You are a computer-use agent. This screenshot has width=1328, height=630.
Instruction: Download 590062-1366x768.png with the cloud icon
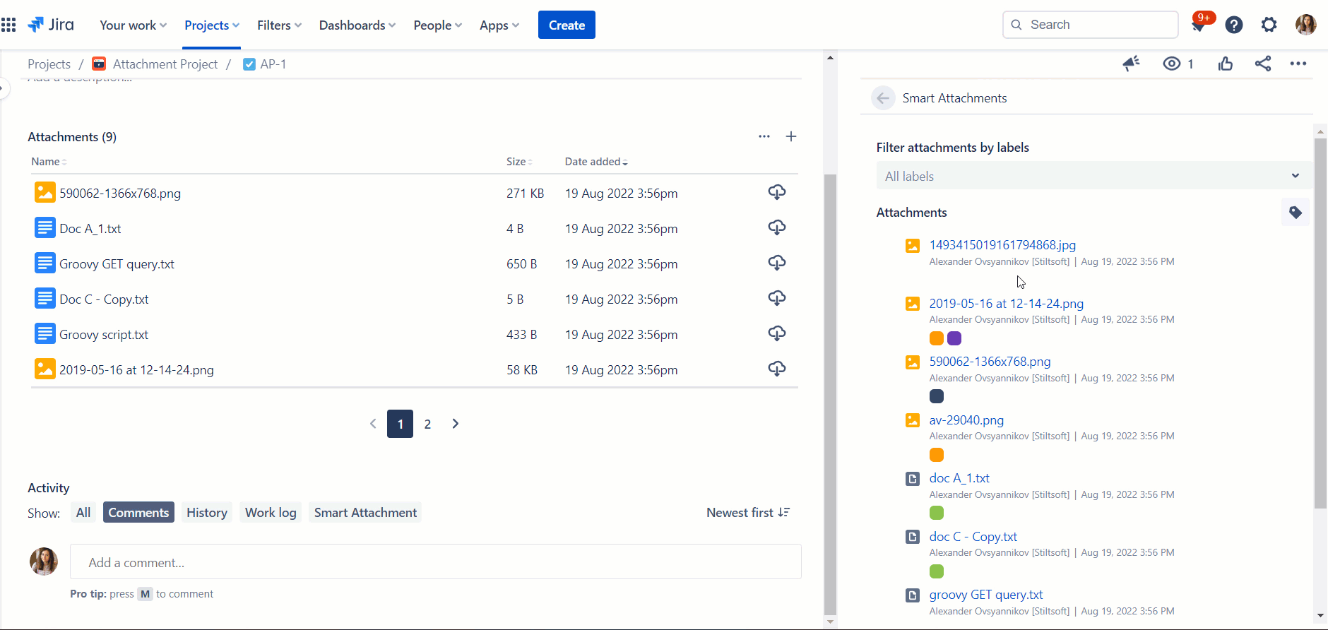tap(777, 193)
